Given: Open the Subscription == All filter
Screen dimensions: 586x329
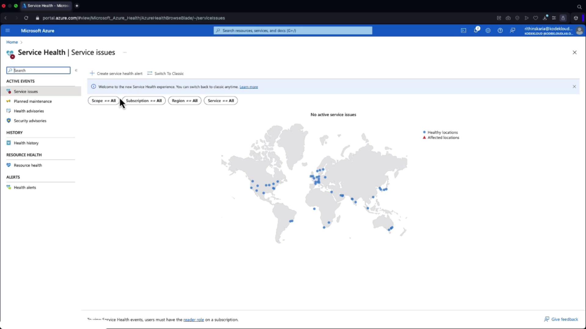Looking at the screenshot, I should (144, 101).
